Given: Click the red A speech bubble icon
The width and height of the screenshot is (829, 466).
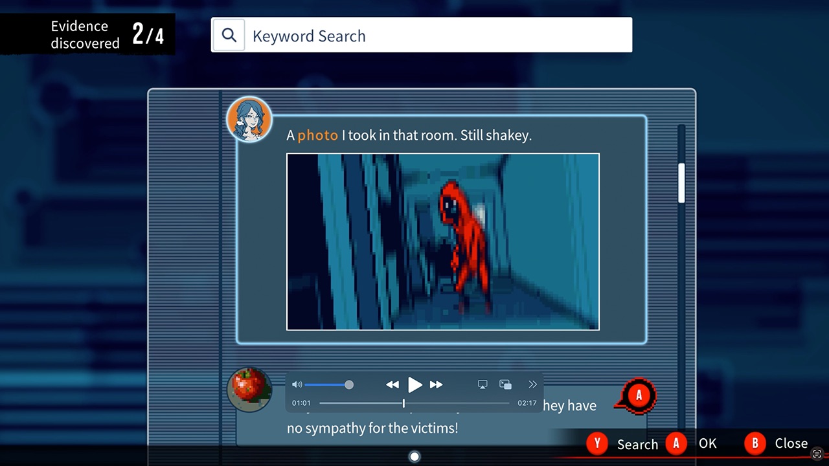Looking at the screenshot, I should pos(638,395).
